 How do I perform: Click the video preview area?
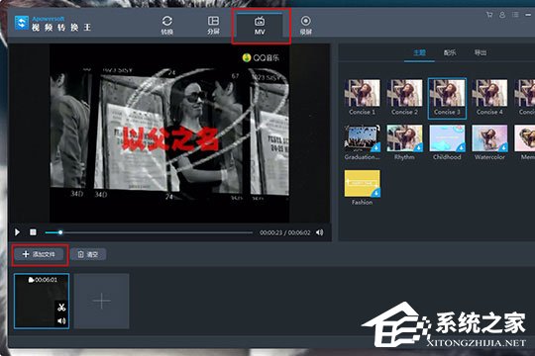[169, 133]
